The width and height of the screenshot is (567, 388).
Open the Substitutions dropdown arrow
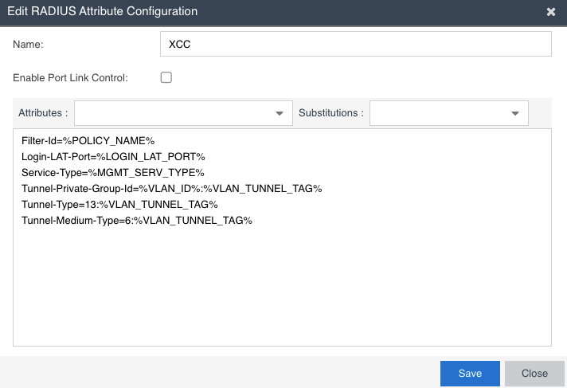[514, 113]
